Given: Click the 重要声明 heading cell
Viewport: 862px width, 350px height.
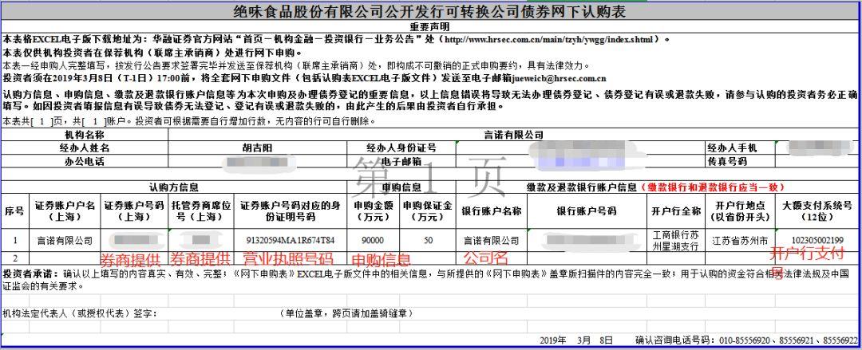Looking at the screenshot, I should click(x=430, y=26).
